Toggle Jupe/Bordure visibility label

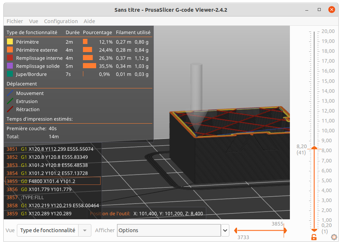(32, 74)
